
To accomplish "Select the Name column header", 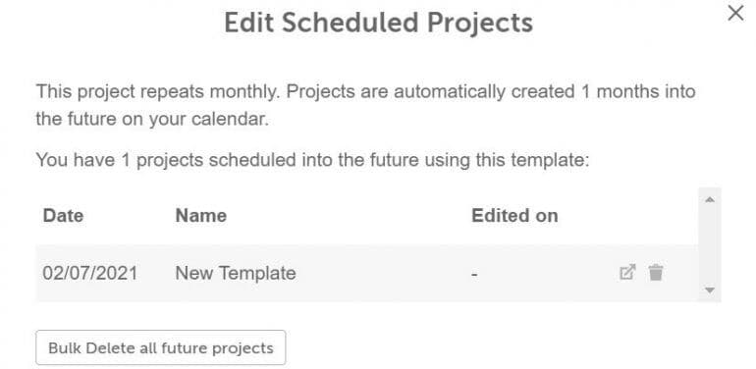I will 201,215.
